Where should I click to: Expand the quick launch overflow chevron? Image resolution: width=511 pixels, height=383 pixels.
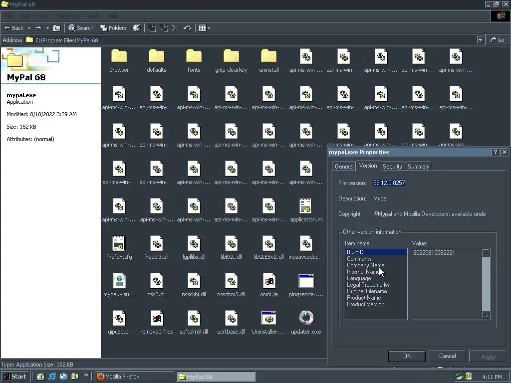pyautogui.click(x=86, y=375)
